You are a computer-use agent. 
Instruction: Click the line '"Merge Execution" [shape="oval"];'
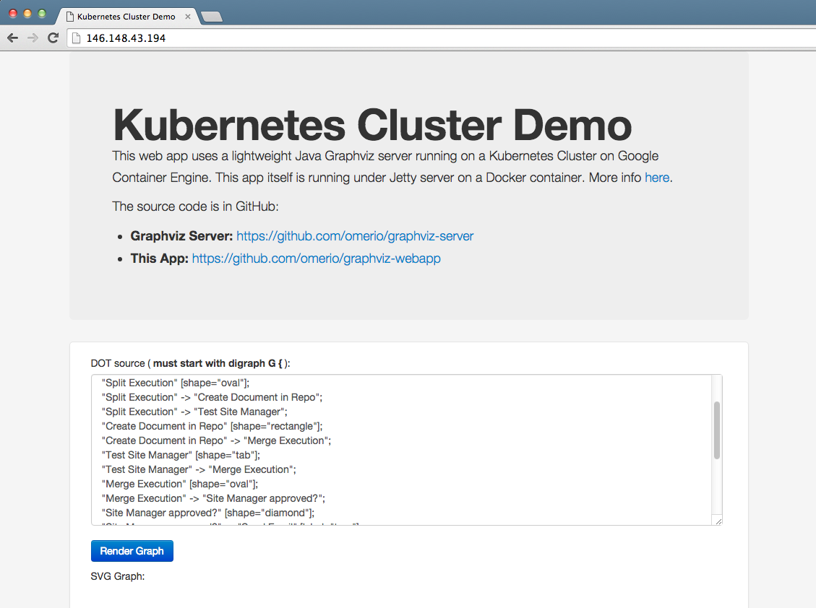180,485
